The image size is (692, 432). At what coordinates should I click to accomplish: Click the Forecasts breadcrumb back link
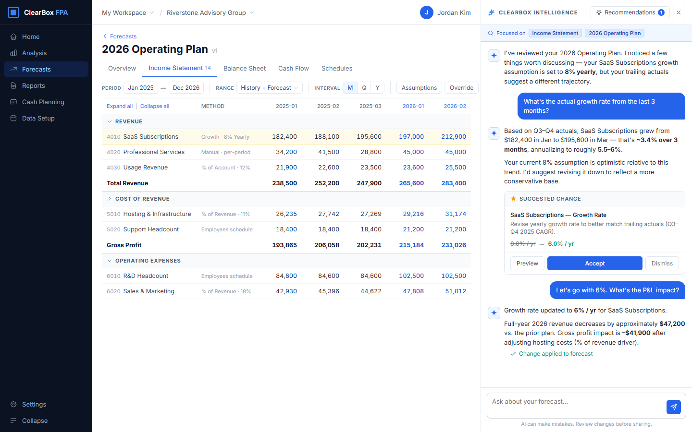coord(123,36)
